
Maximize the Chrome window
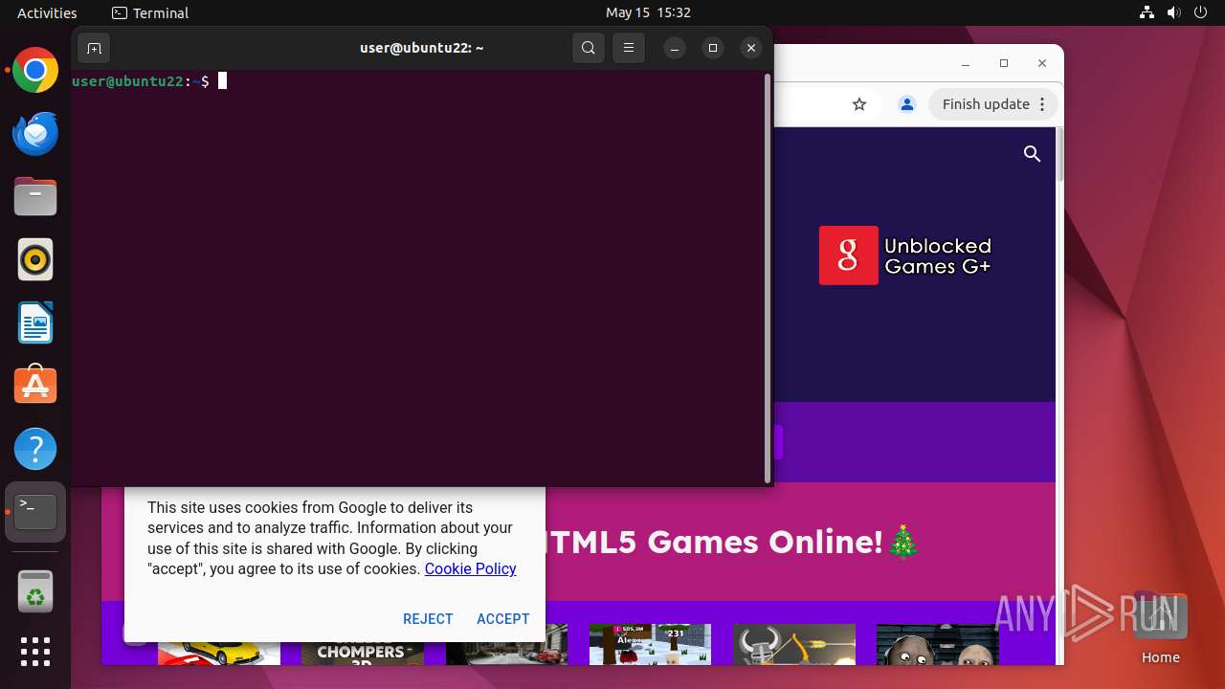1004,63
